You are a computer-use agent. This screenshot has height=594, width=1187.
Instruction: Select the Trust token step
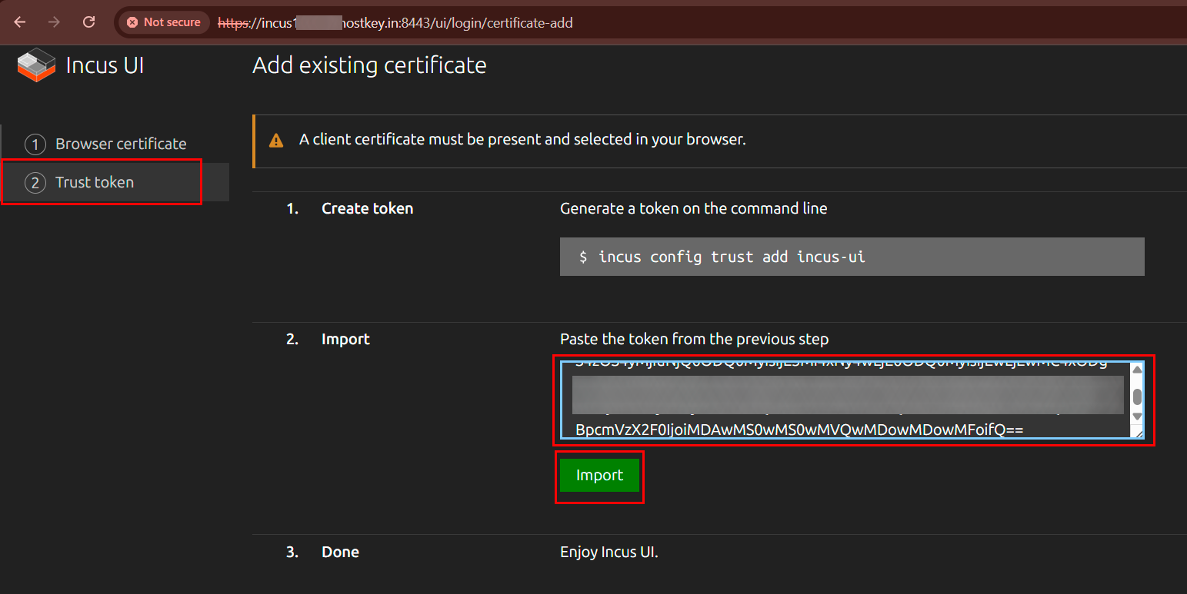[x=94, y=182]
